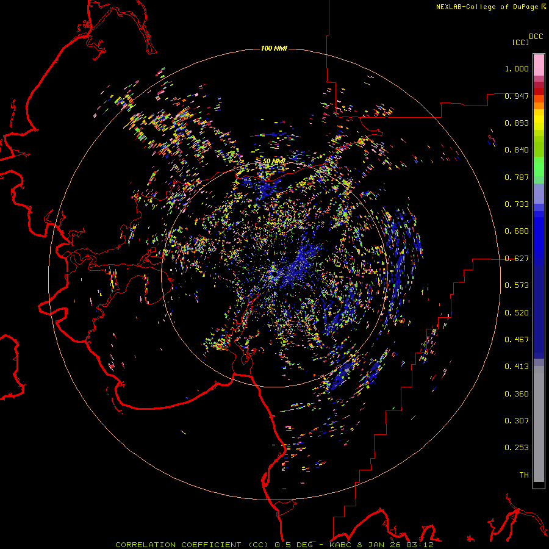Pick the dark navy color bar swatch

(x=539, y=308)
